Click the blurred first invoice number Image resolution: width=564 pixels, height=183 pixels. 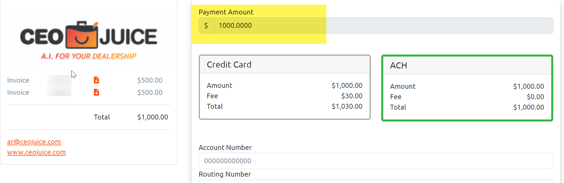click(x=59, y=80)
